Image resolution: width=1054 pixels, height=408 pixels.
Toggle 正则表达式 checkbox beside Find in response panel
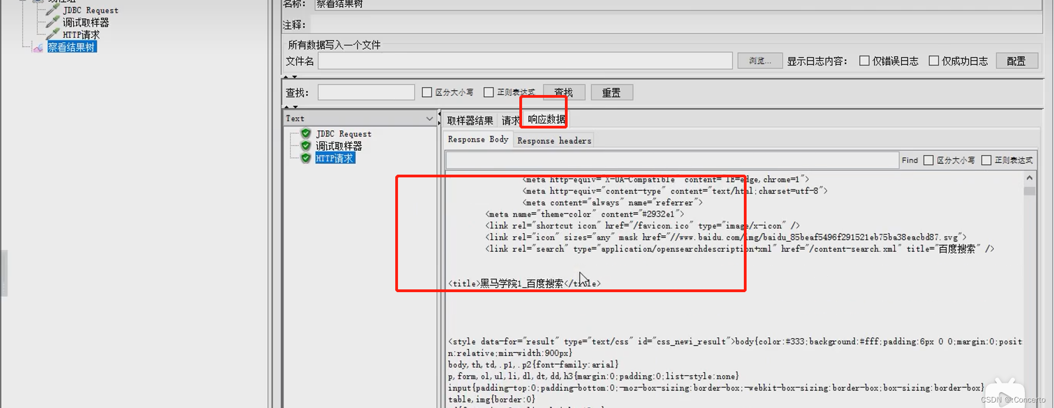coord(986,160)
